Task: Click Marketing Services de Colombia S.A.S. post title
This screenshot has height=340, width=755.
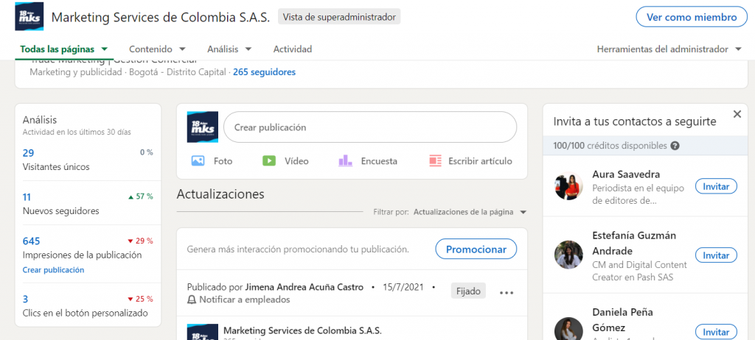Action: [302, 330]
